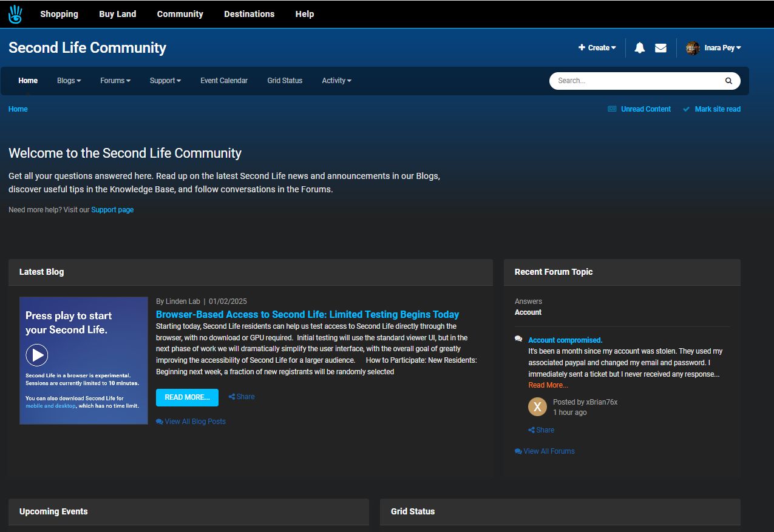This screenshot has height=532, width=774.
Task: Expand the Activity dropdown menu
Action: (x=336, y=81)
